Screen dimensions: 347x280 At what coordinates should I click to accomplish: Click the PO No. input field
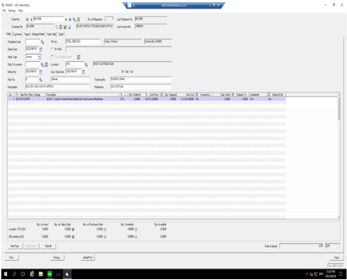coord(80,42)
